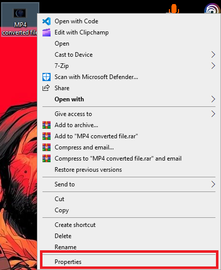The width and height of the screenshot is (221, 270).
Task: Expand the Send to submenu arrow
Action: click(x=213, y=184)
